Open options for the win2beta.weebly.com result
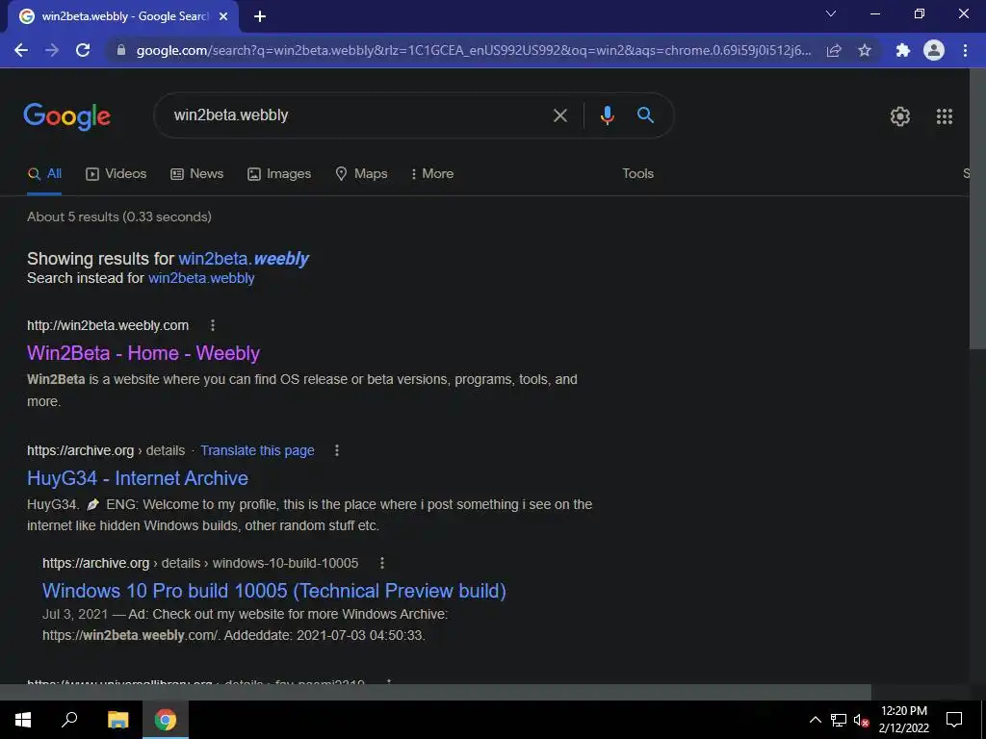Screen dimensions: 986x739 click(x=213, y=325)
